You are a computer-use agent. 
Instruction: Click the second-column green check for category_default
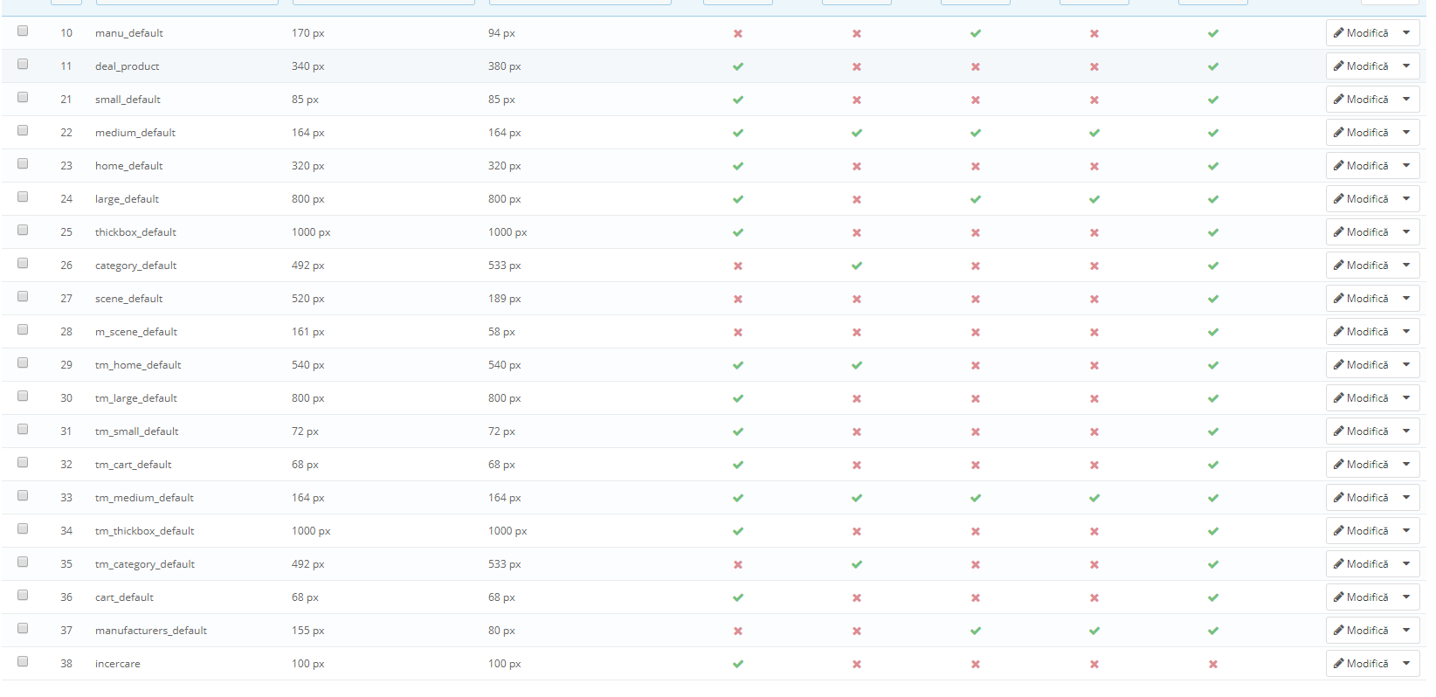pos(857,266)
